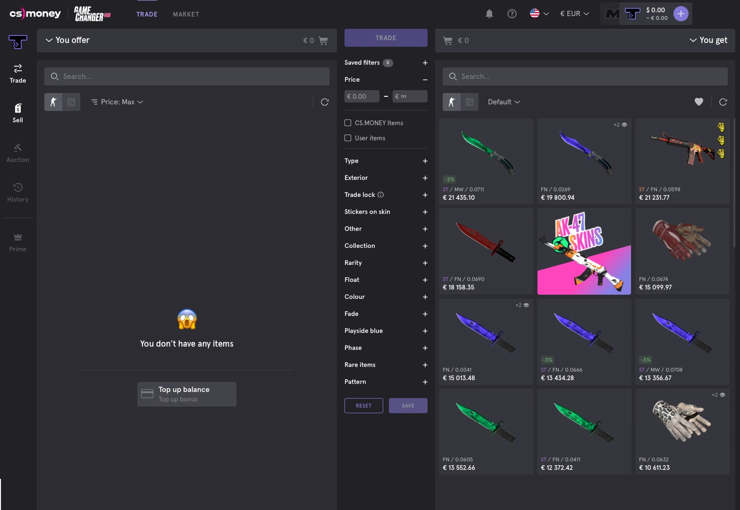Check the User items checkbox
This screenshot has width=740, height=510.
348,138
